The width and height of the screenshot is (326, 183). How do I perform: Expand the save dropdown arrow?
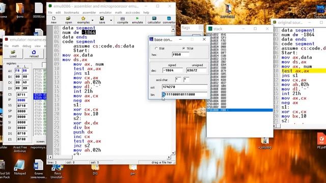pyautogui.click(x=111, y=20)
